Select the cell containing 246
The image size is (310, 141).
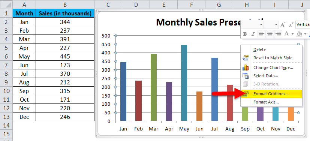(65, 117)
